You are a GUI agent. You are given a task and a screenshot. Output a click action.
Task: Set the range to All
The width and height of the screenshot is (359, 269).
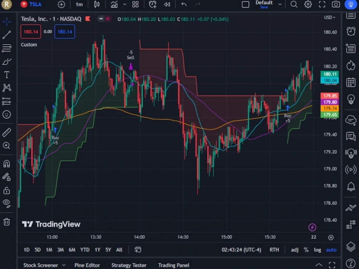pyautogui.click(x=119, y=250)
